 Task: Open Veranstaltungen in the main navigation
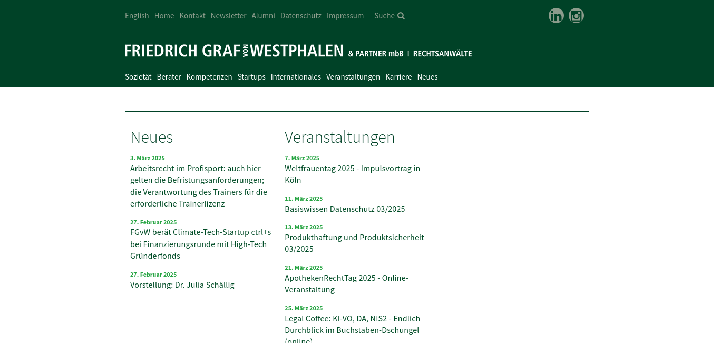pos(353,77)
